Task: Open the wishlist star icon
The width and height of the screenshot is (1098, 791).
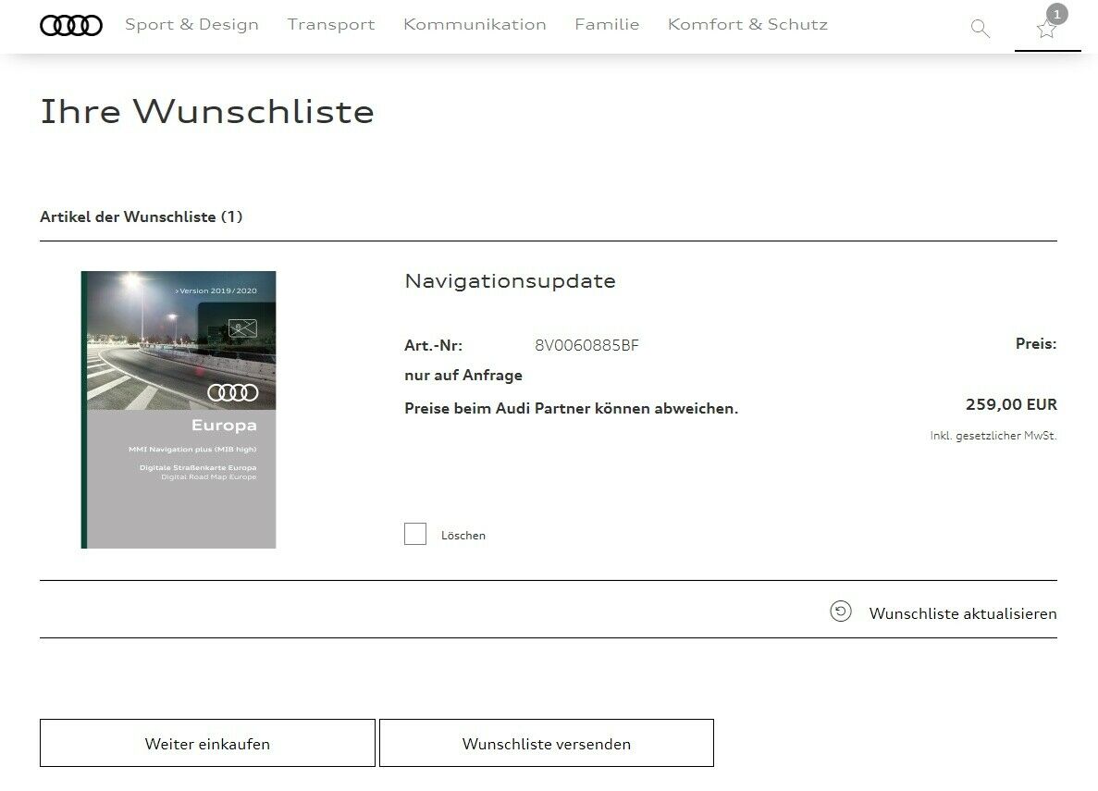Action: [1046, 30]
